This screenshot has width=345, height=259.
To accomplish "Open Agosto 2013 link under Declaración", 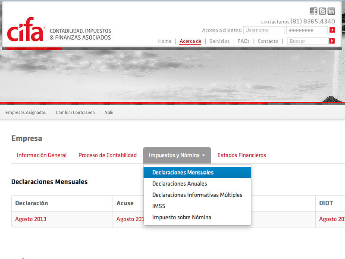I will 31,219.
